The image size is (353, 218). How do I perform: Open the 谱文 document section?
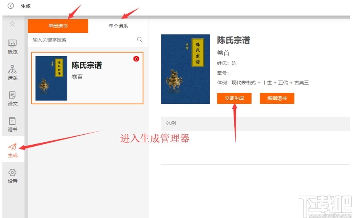(x=12, y=99)
